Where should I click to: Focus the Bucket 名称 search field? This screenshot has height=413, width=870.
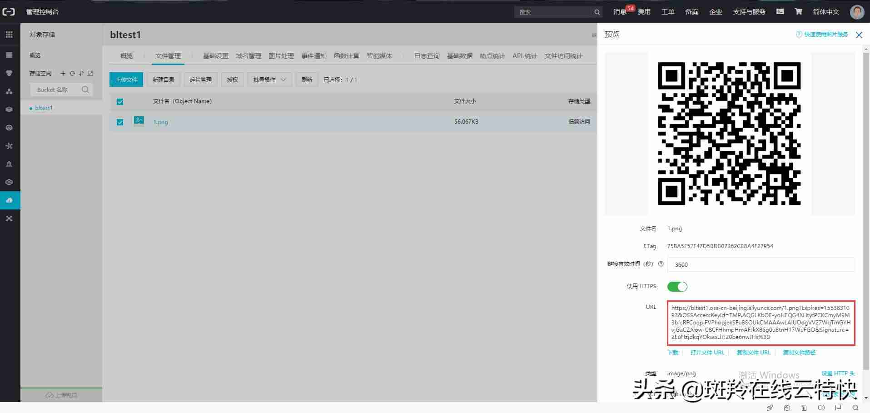(61, 90)
